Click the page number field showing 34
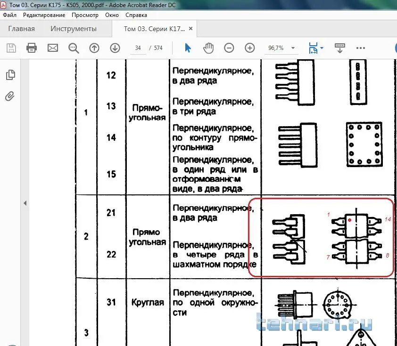This screenshot has width=397, height=346. pyautogui.click(x=138, y=48)
